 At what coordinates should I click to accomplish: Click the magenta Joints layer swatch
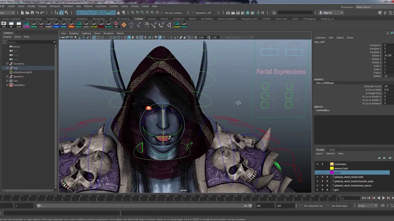(332, 173)
